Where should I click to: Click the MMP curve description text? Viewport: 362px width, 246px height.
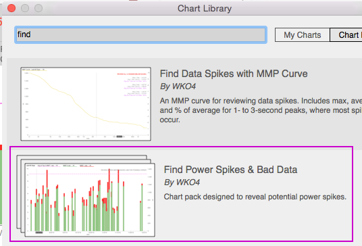pos(261,110)
